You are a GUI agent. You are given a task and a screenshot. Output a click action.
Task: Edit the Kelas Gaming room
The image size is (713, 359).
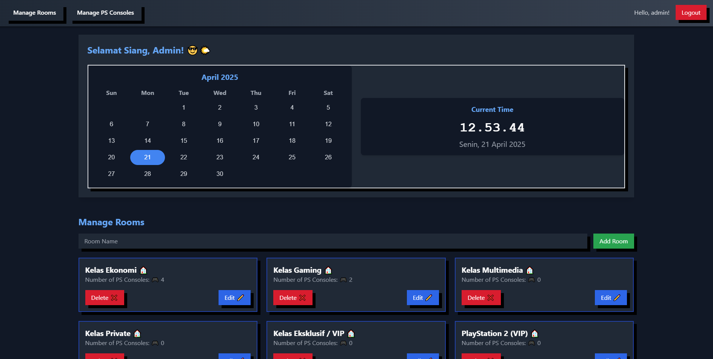click(422, 298)
